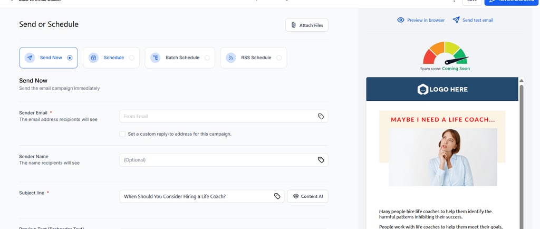Click the 'Coming Soon' spam score text

[456, 69]
